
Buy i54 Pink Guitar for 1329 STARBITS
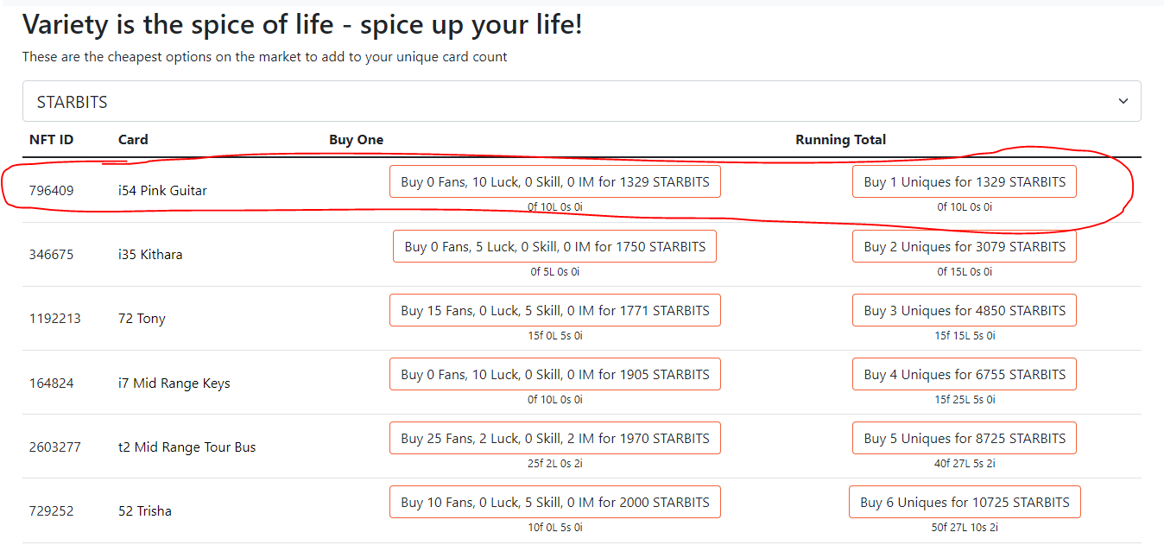(x=554, y=181)
